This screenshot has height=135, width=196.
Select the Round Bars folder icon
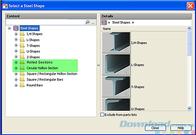click(22, 85)
